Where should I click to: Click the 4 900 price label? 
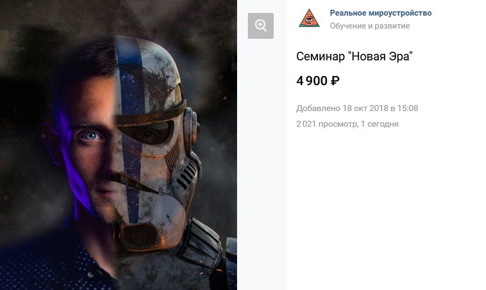(312, 81)
